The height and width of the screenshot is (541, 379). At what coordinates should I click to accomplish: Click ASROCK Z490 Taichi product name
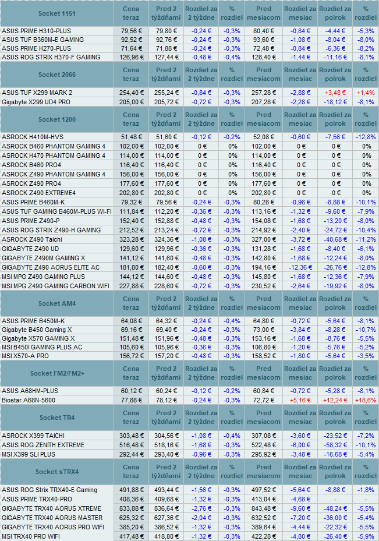31,239
